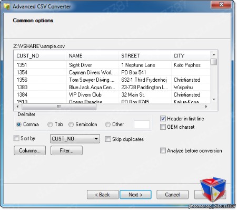Select the cell with customer number 1384
The image size is (237, 210).
(40, 94)
